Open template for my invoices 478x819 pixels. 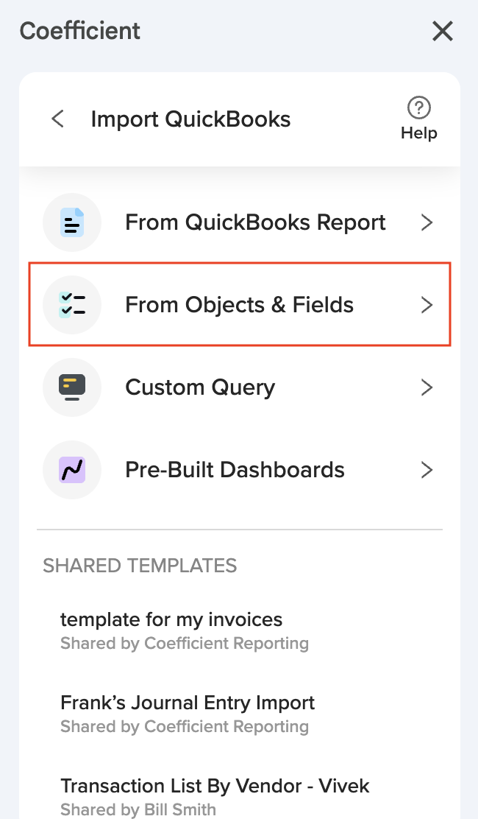point(171,619)
